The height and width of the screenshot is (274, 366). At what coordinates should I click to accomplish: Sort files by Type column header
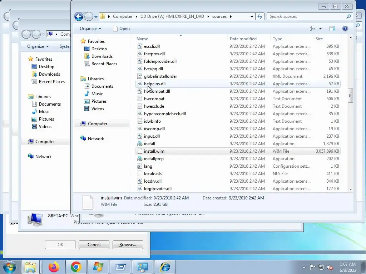pos(277,39)
